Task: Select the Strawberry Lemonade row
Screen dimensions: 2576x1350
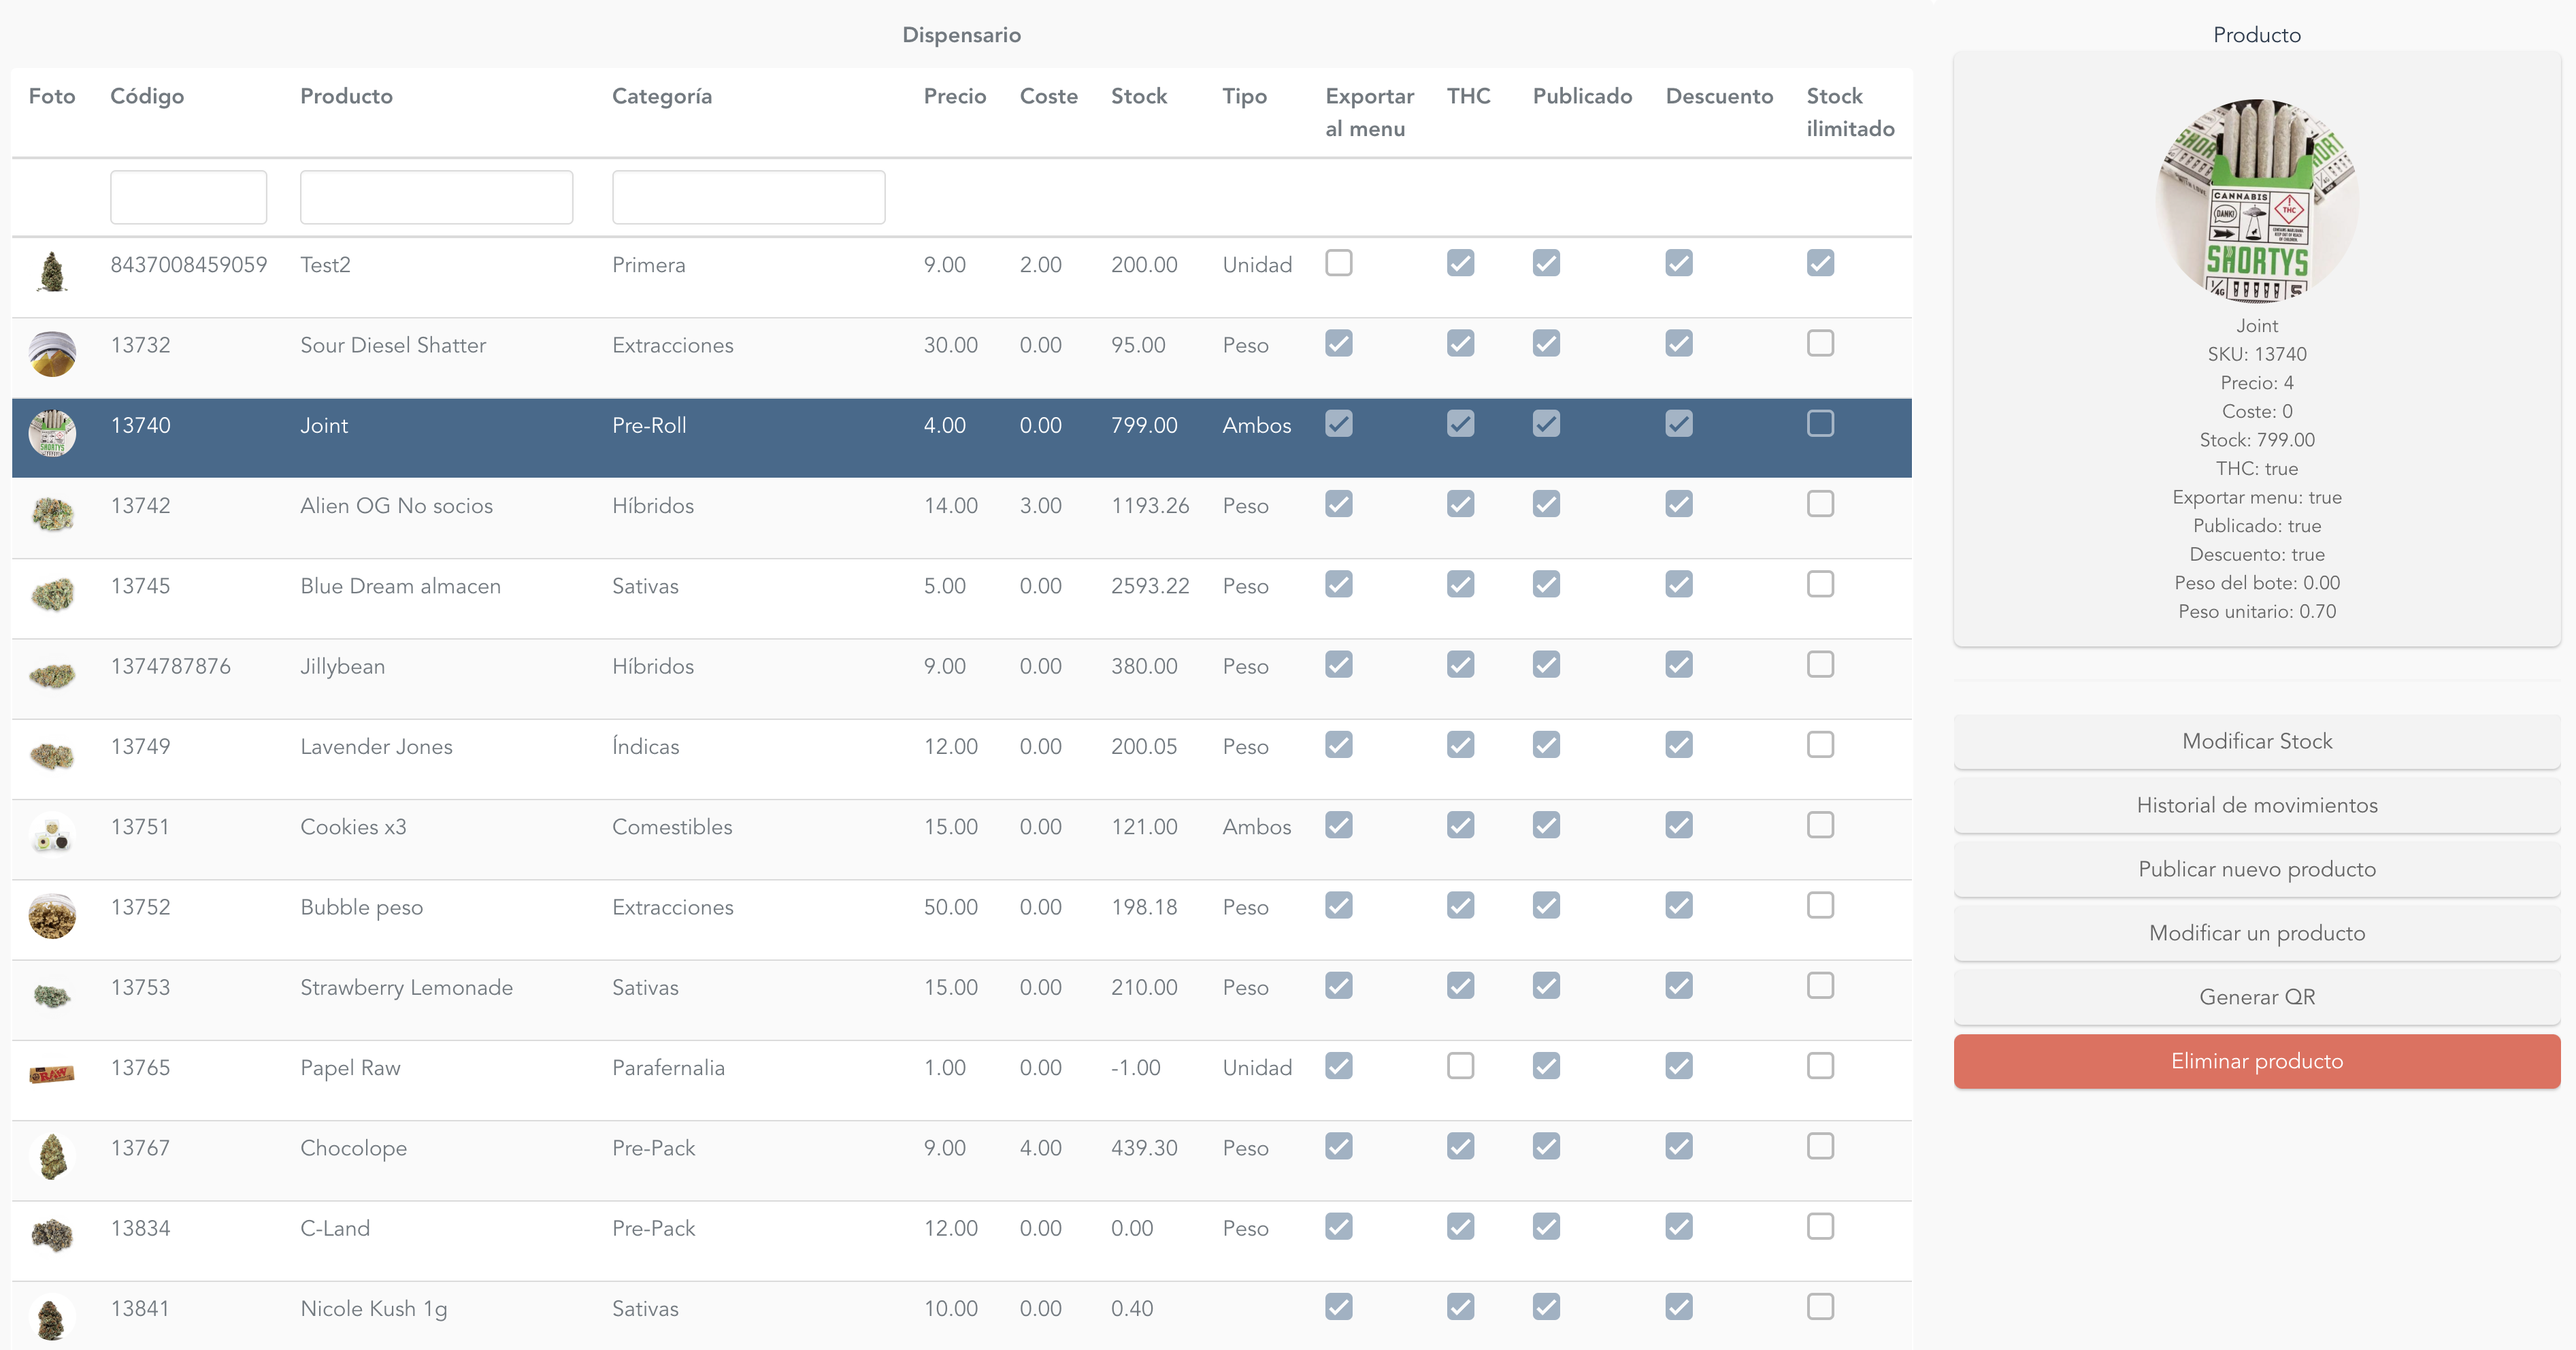Action: point(405,988)
